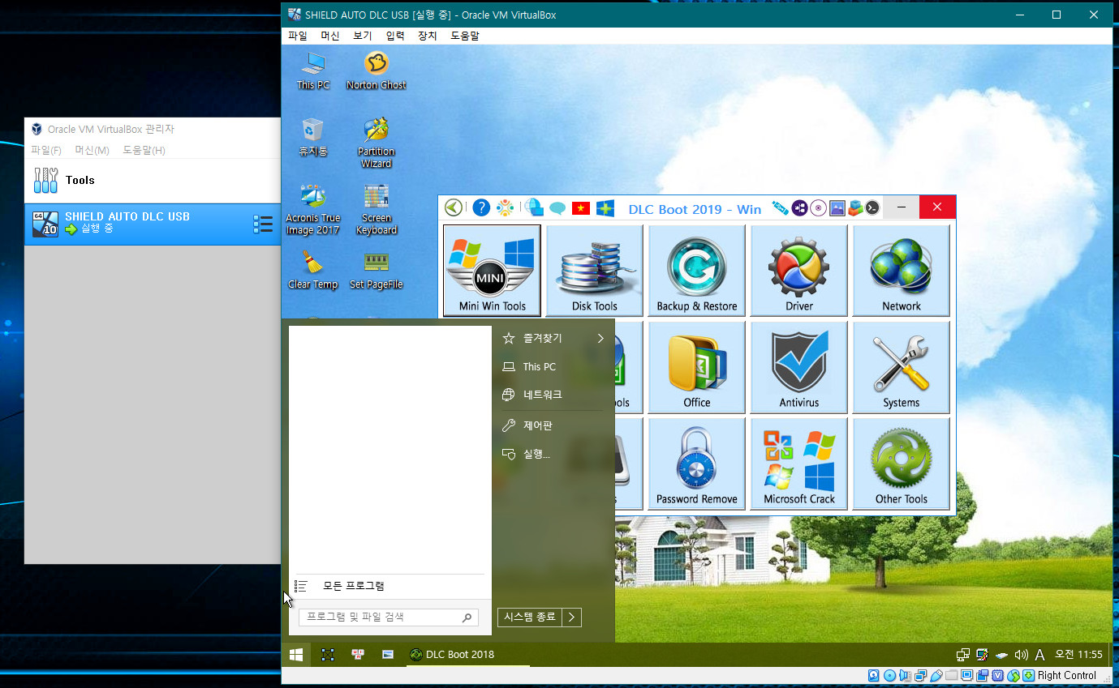Click the optical disc icon in VirtualBox status bar

click(889, 675)
